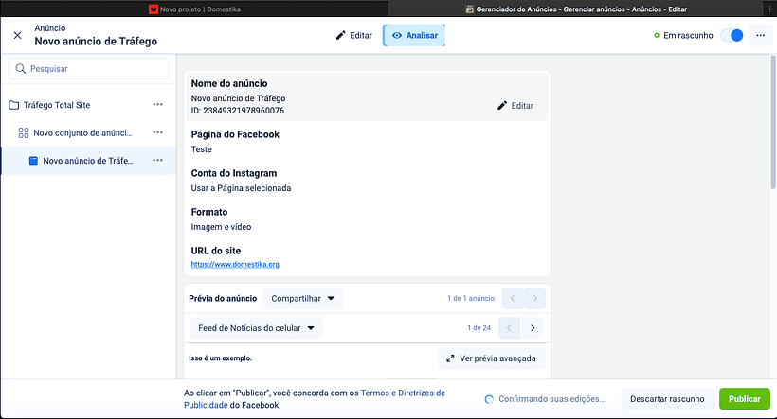Click the green Publicar button
The height and width of the screenshot is (419, 777).
tap(744, 399)
